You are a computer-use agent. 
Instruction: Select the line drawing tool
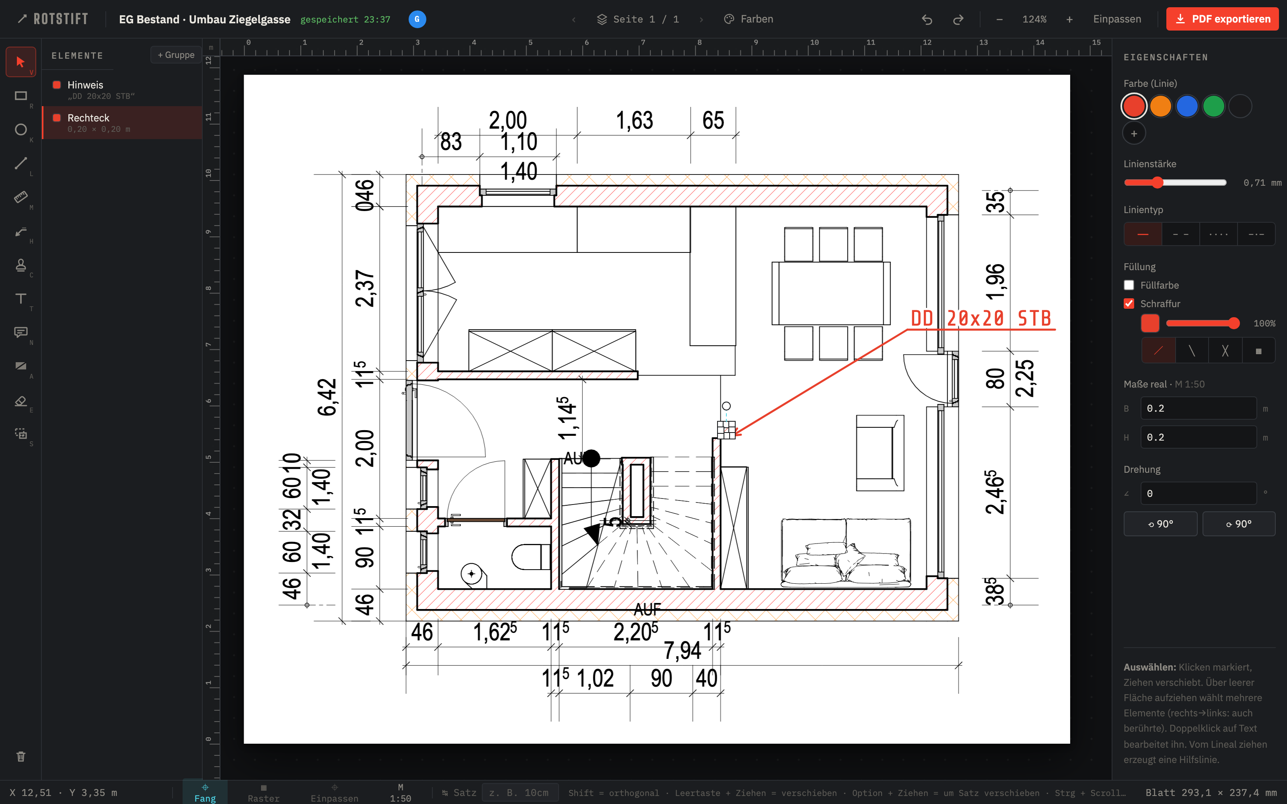click(x=21, y=163)
